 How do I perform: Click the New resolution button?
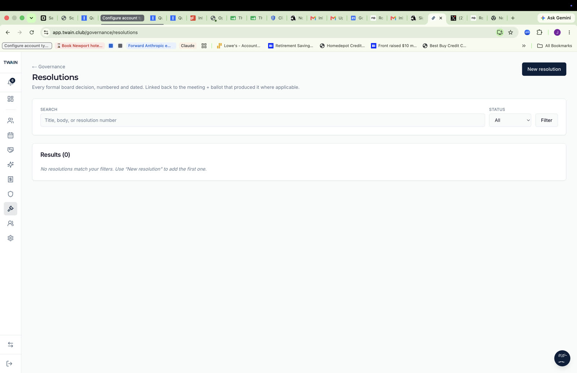tap(544, 69)
